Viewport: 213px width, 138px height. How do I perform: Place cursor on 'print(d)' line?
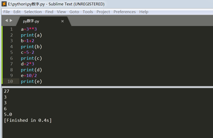click(31, 70)
